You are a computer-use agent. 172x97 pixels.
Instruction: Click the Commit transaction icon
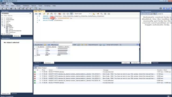(64, 14)
